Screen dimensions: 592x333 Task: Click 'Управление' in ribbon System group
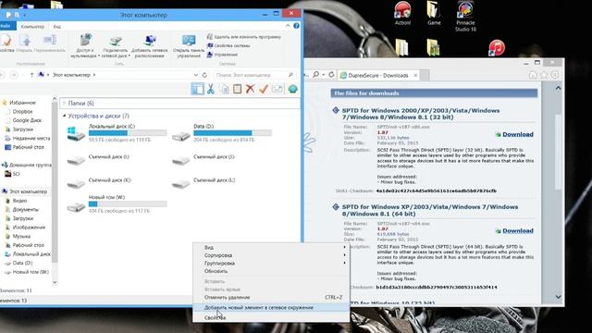222,55
